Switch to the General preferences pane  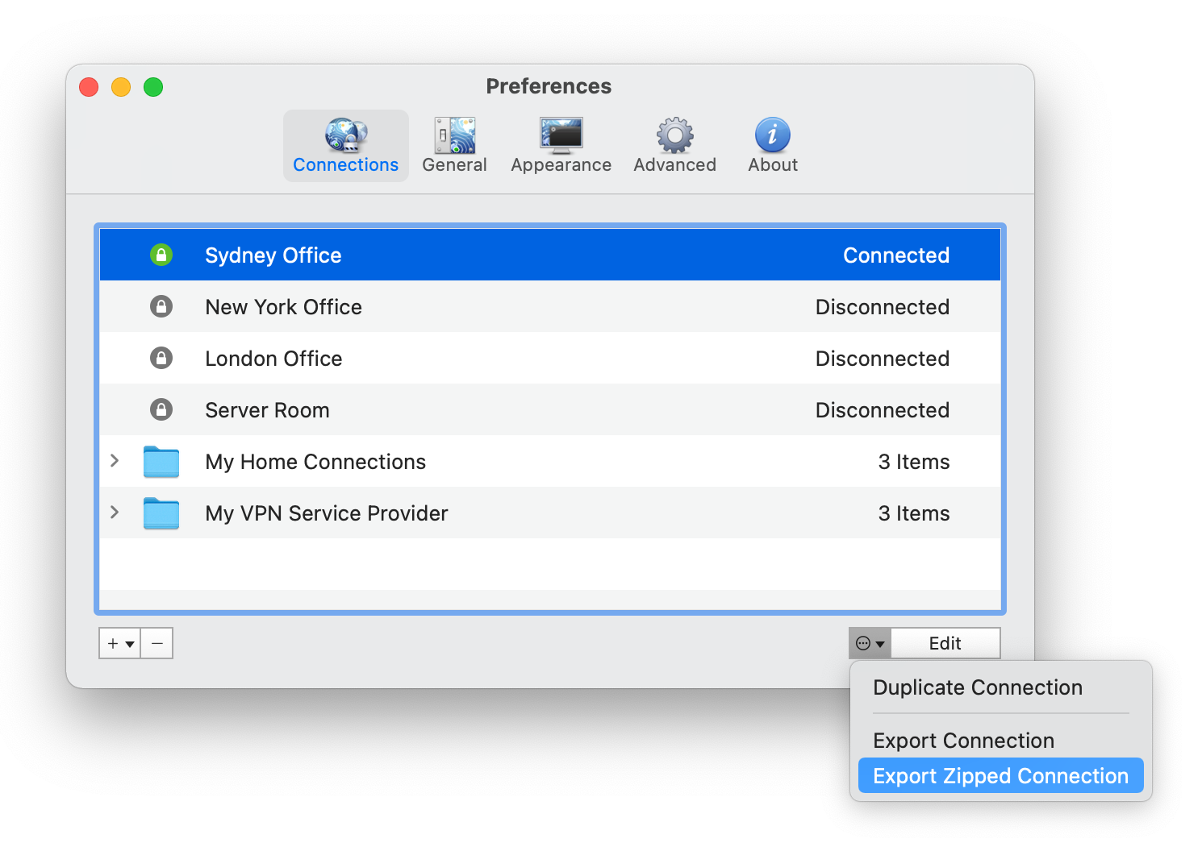pos(454,146)
